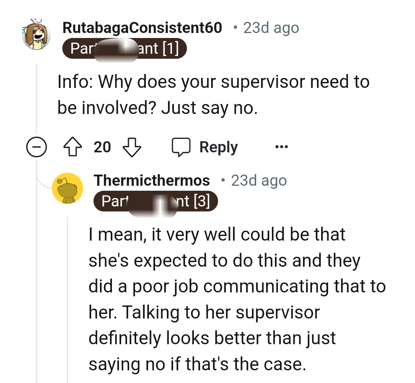Open RutabagaConsistent60's profile
Viewport: 415px width, 383px height.
coord(142,27)
